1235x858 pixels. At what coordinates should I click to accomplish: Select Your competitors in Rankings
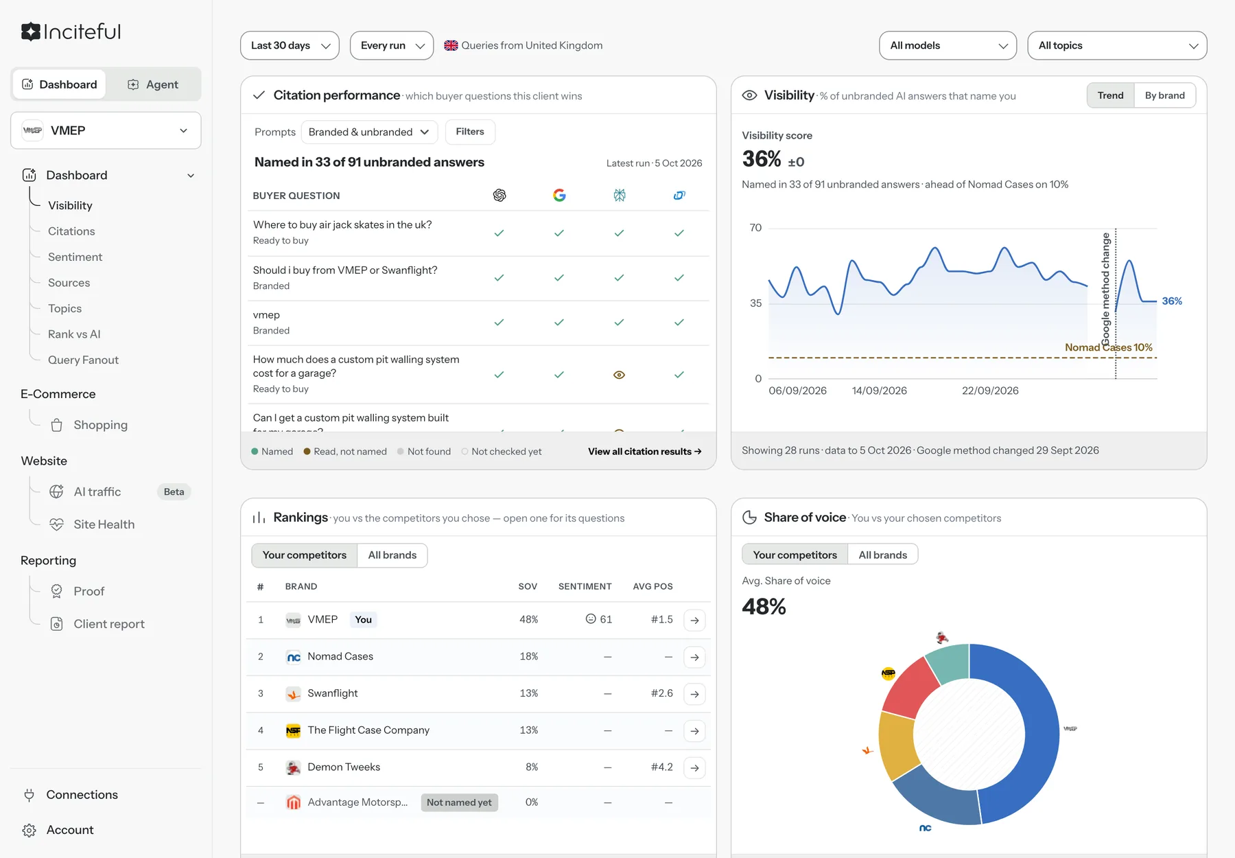coord(305,555)
